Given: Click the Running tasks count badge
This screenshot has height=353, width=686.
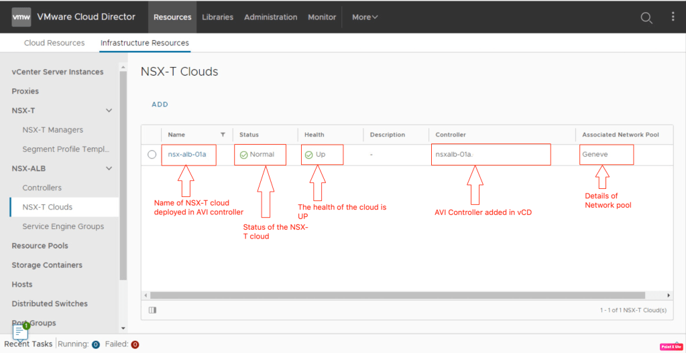Looking at the screenshot, I should pyautogui.click(x=95, y=344).
